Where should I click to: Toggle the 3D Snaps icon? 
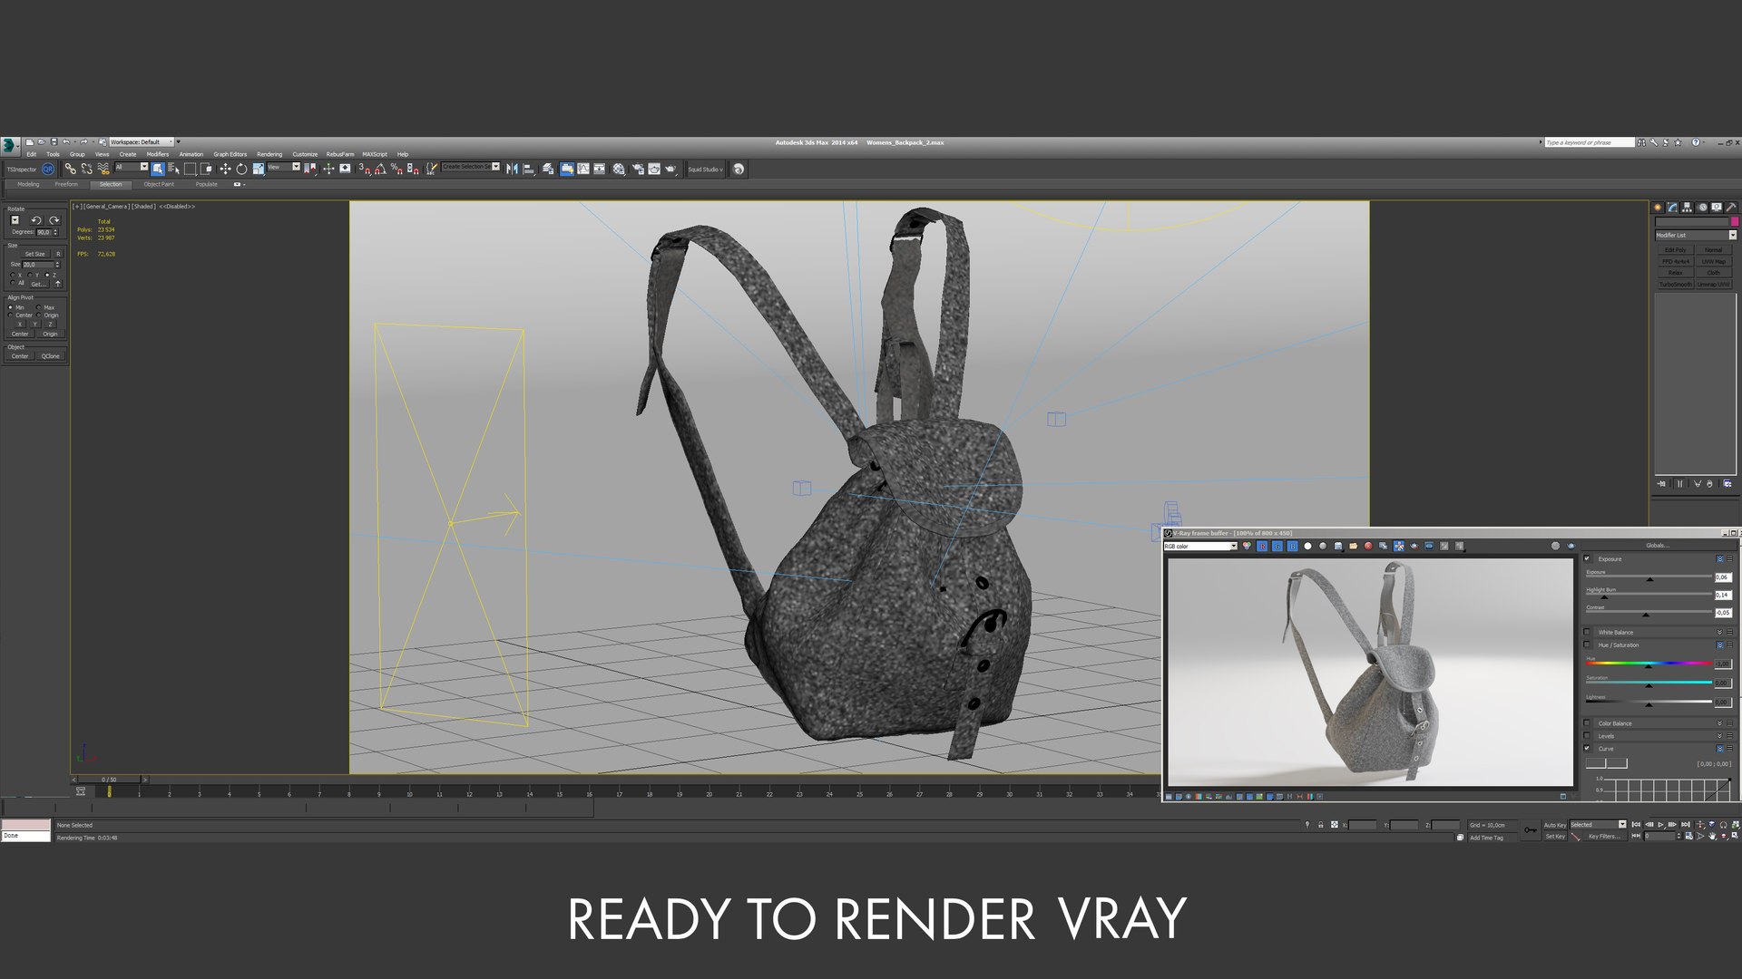click(364, 169)
